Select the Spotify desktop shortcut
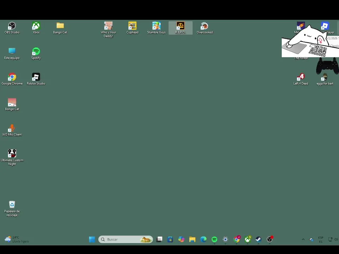 [x=36, y=54]
